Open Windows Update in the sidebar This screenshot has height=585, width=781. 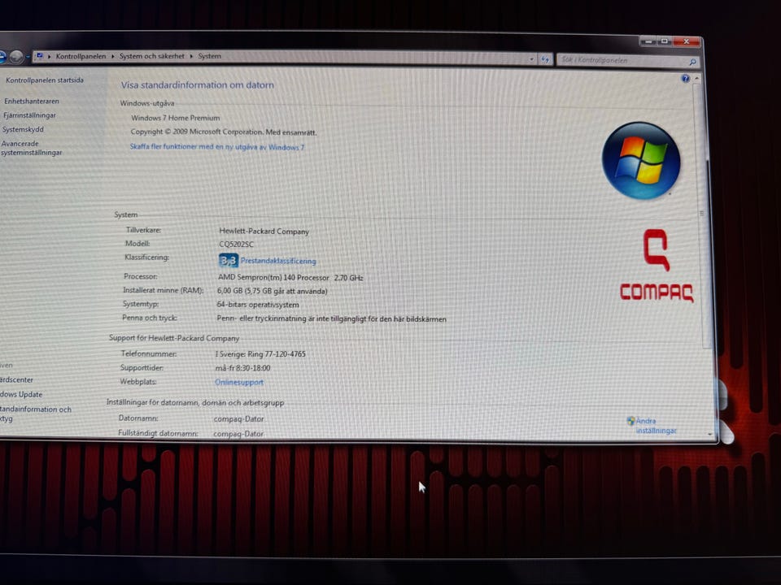click(21, 395)
